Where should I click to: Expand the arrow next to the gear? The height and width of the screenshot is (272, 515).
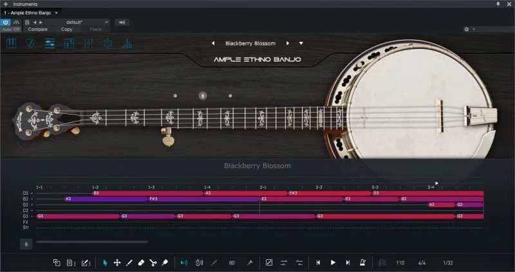tap(474, 29)
